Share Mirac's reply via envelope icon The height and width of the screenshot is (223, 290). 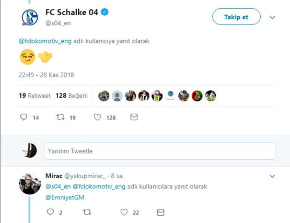pos(160,212)
